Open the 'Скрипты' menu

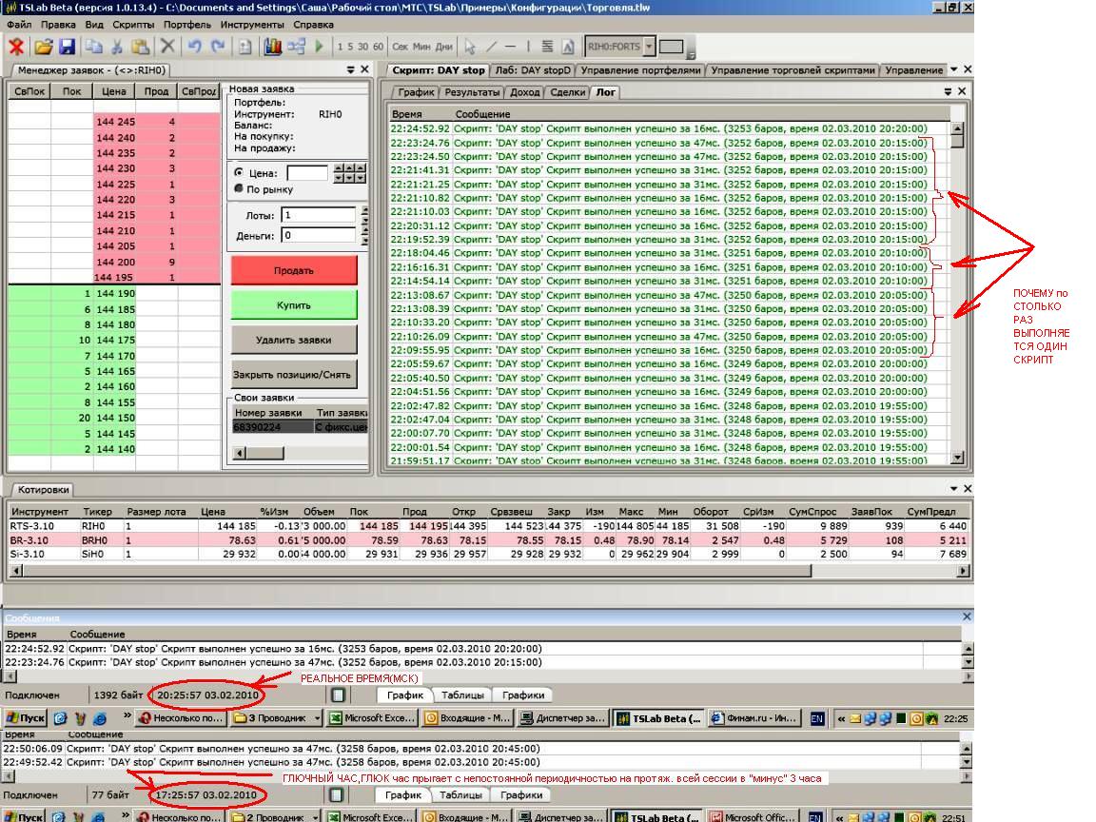[x=133, y=24]
